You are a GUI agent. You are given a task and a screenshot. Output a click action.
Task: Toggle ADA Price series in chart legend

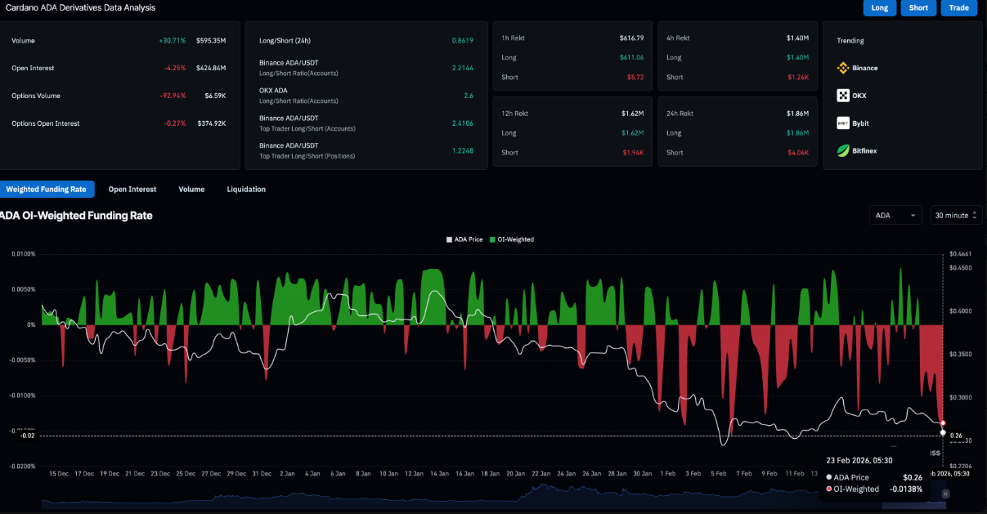(464, 239)
